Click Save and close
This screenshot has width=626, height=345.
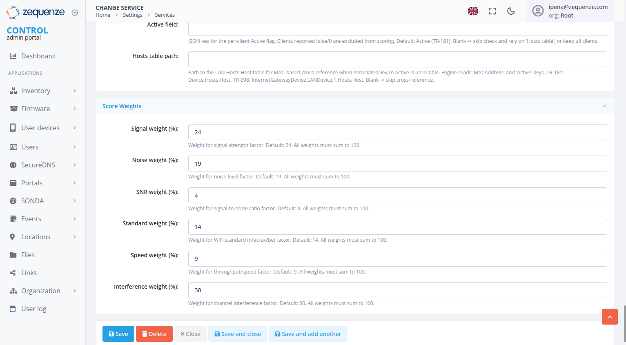(x=238, y=334)
